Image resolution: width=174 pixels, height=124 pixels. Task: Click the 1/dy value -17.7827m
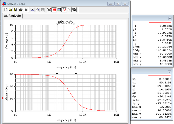[x=164, y=104]
